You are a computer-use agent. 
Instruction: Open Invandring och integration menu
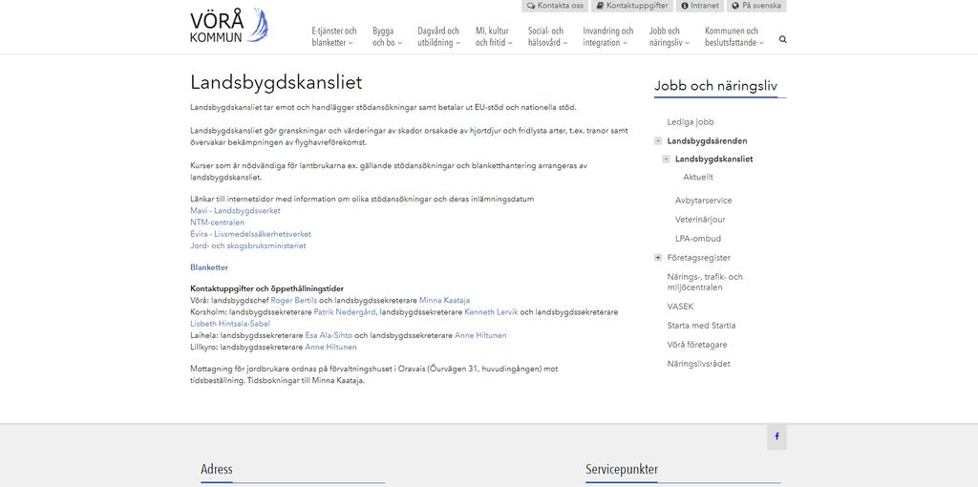click(608, 37)
